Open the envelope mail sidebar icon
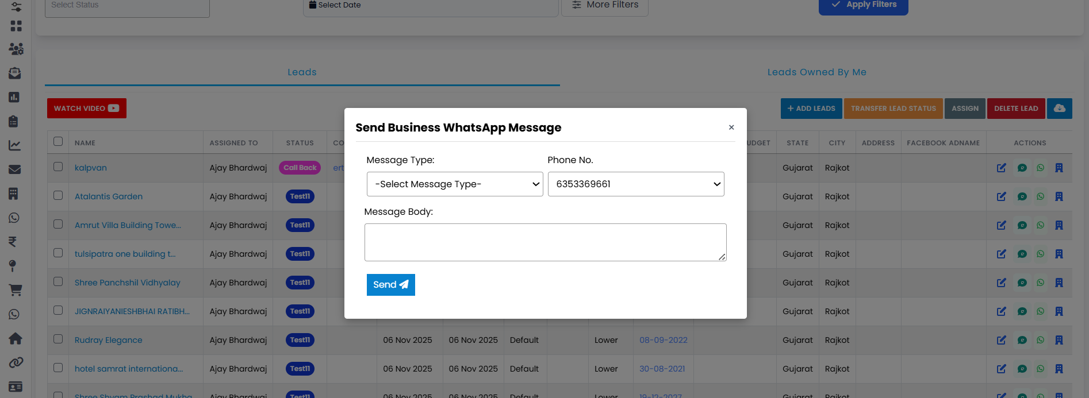Image resolution: width=1089 pixels, height=398 pixels. [14, 169]
